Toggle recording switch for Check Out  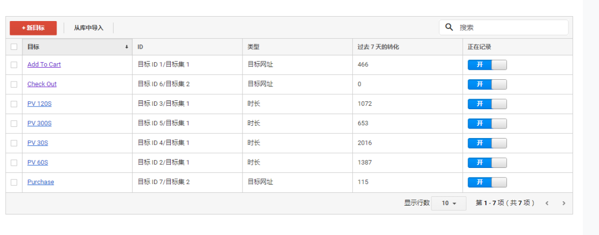(487, 84)
